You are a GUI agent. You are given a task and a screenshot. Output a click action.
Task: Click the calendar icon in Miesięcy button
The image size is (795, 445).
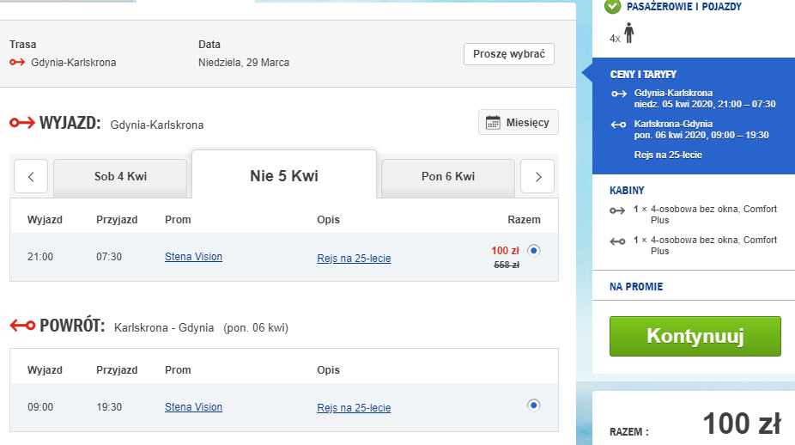tap(493, 123)
